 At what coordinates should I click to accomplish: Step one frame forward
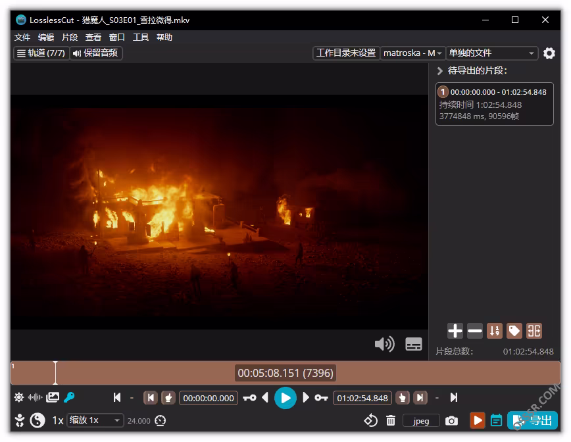306,397
